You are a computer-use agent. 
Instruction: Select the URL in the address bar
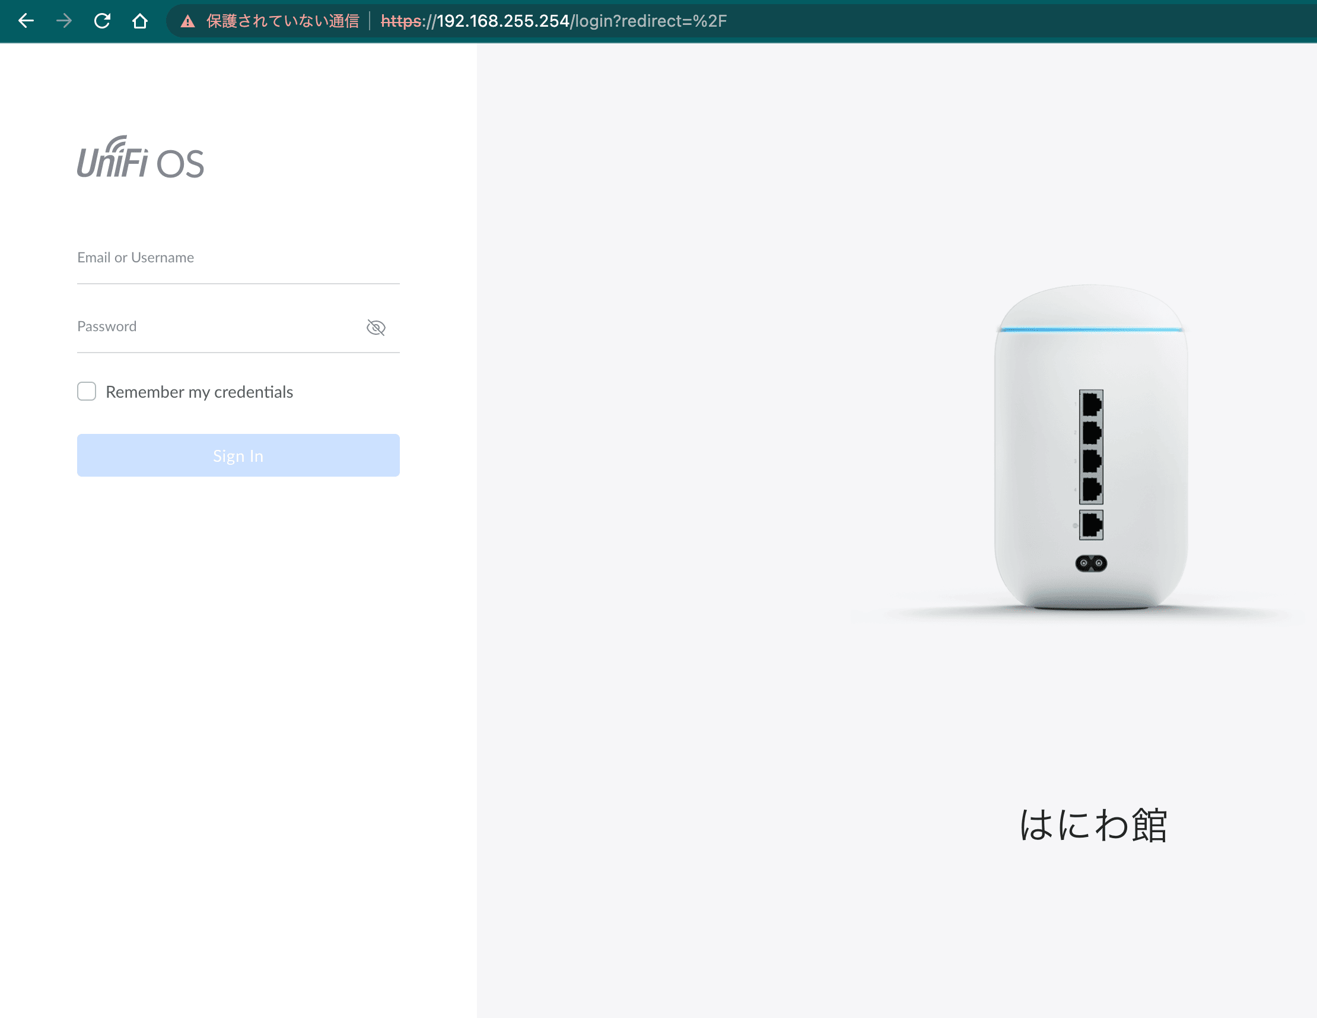pos(553,21)
